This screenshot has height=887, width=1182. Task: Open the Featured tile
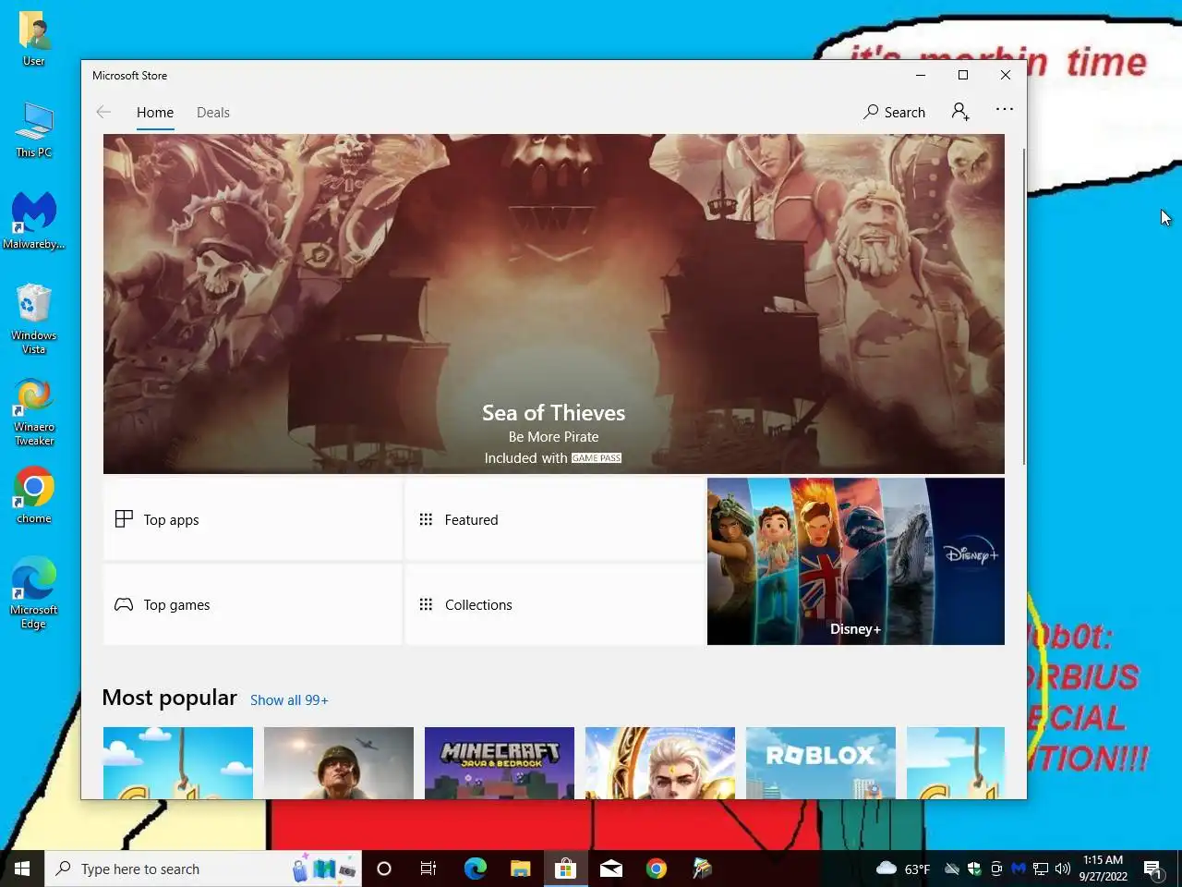(x=554, y=519)
